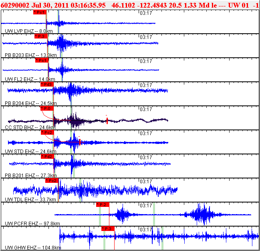Click the red event header line at top
The width and height of the screenshot is (260, 251).
click(x=130, y=5)
